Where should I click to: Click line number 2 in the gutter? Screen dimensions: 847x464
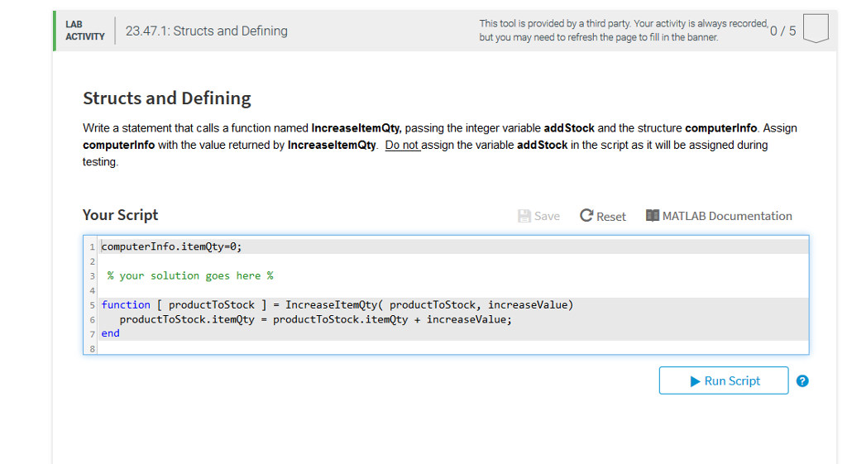coord(93,261)
